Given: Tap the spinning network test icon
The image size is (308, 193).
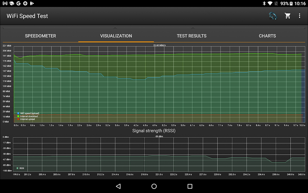Looking at the screenshot, I should pyautogui.click(x=273, y=16).
